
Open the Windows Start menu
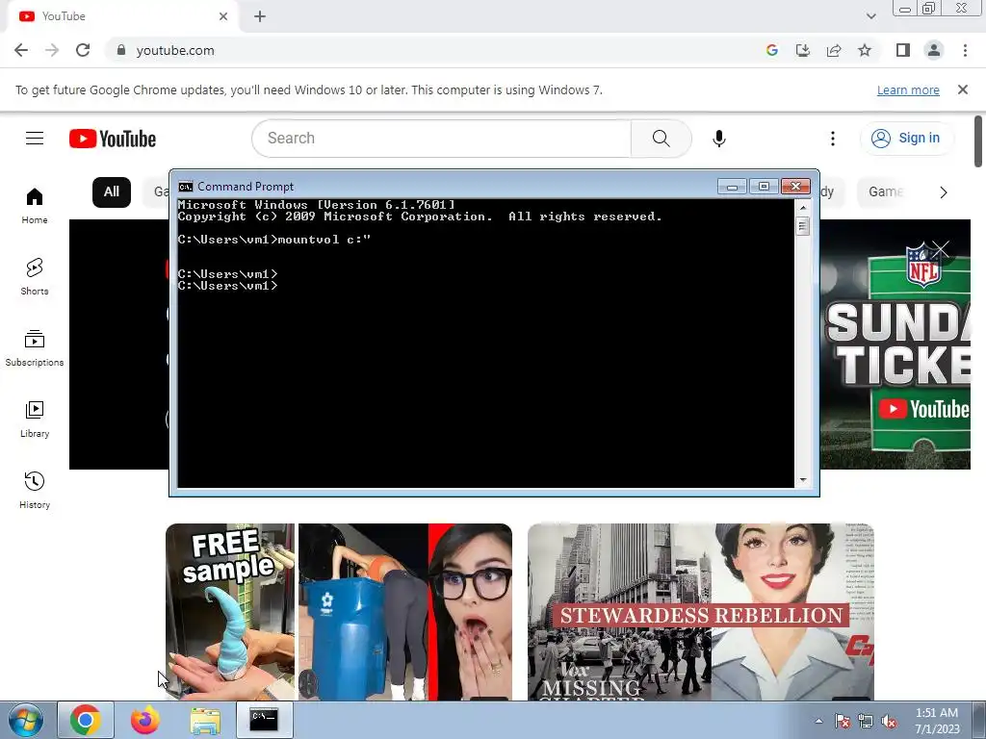(26, 720)
